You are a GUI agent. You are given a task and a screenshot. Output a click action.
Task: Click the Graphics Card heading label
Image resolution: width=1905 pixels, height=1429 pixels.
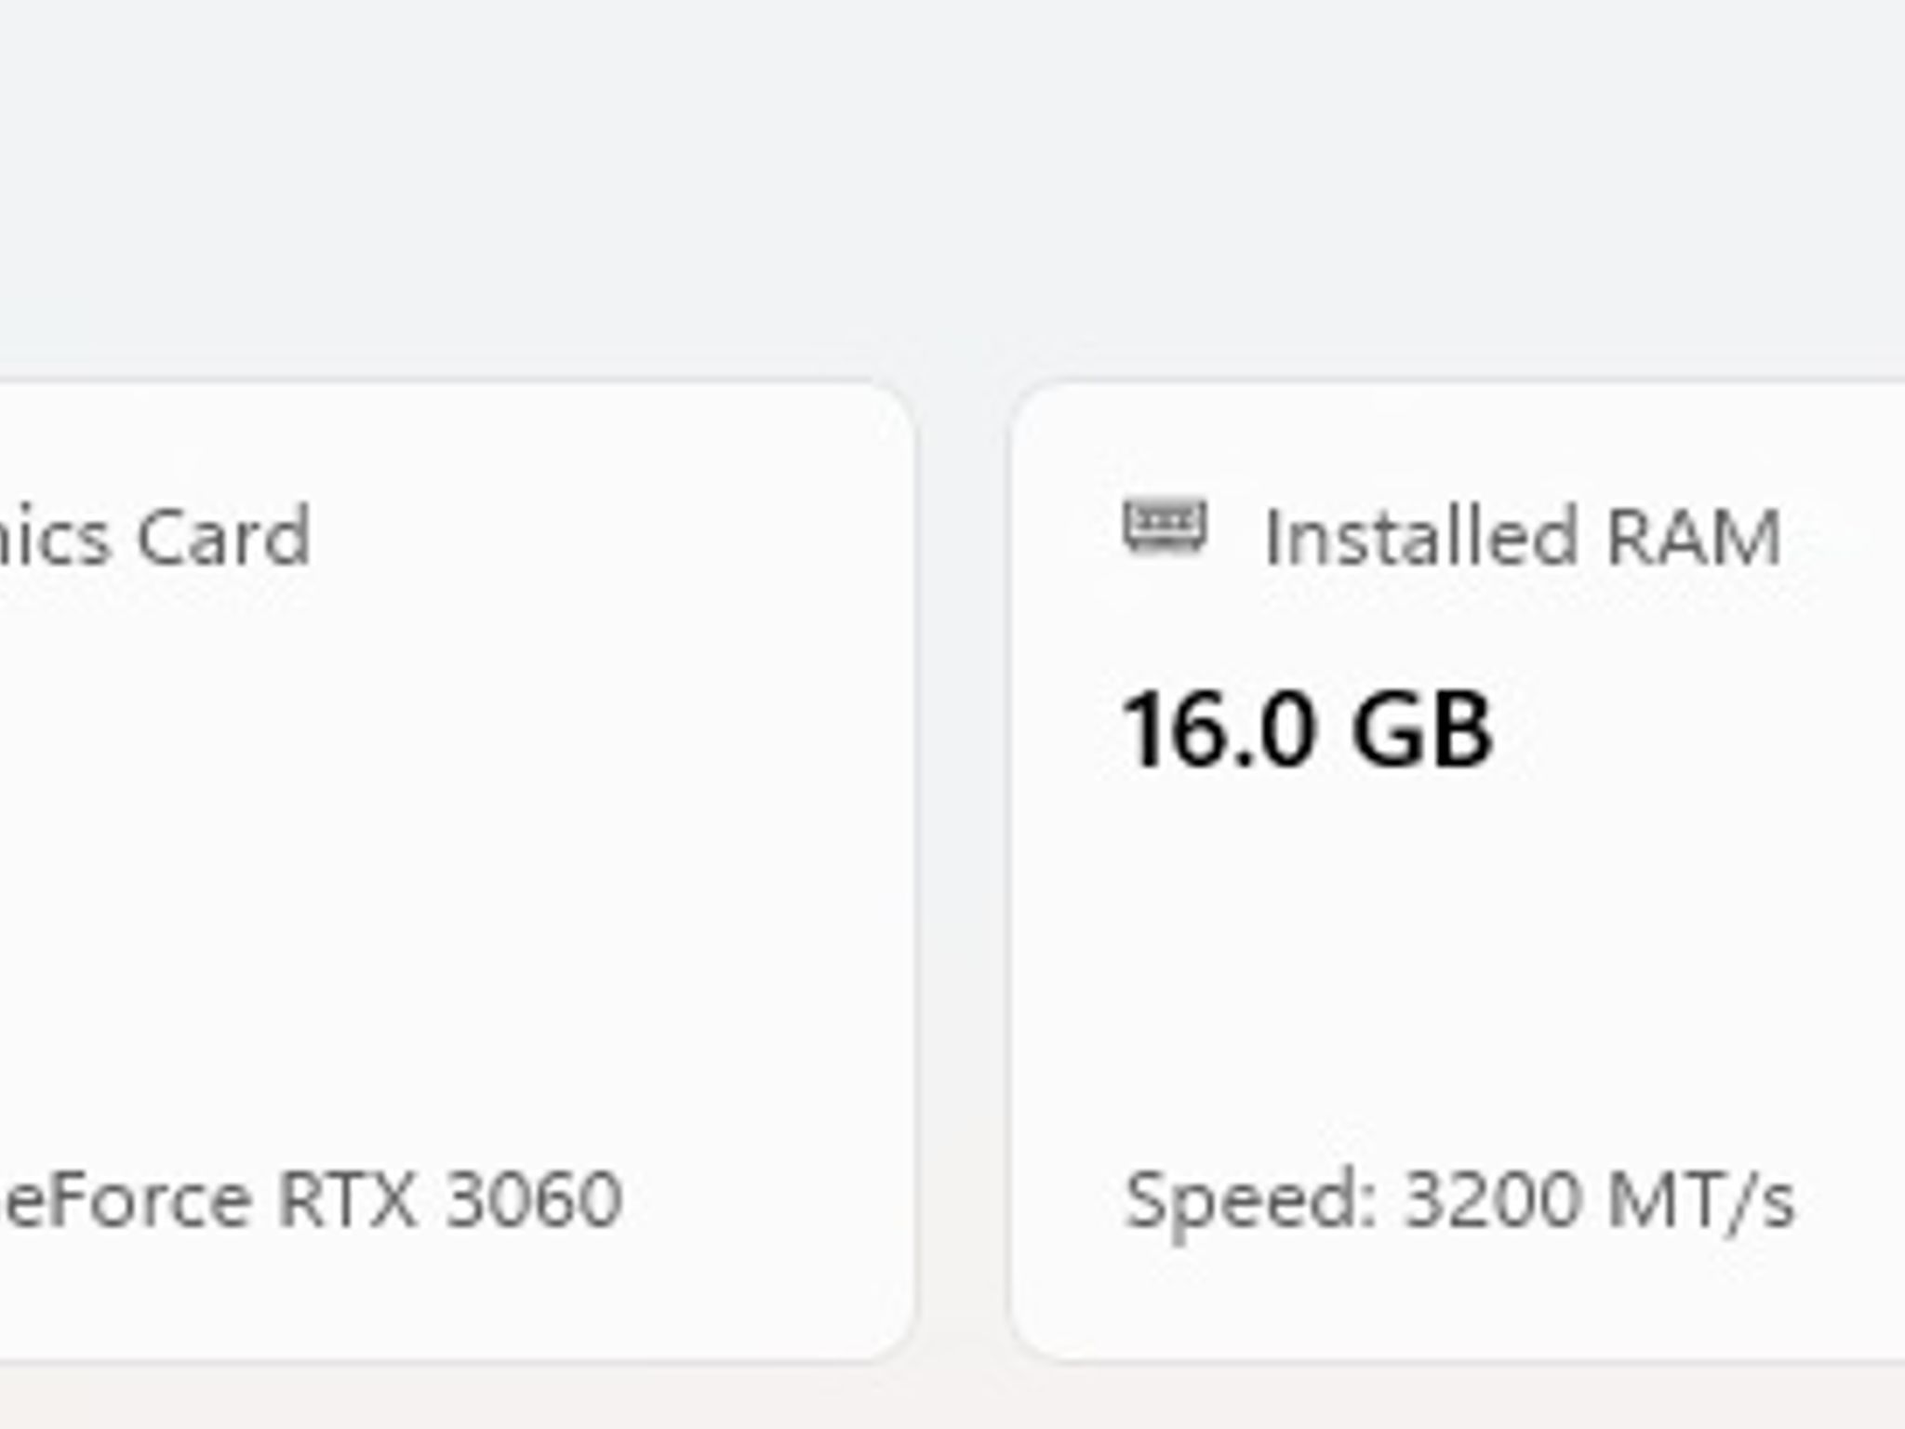pos(154,537)
